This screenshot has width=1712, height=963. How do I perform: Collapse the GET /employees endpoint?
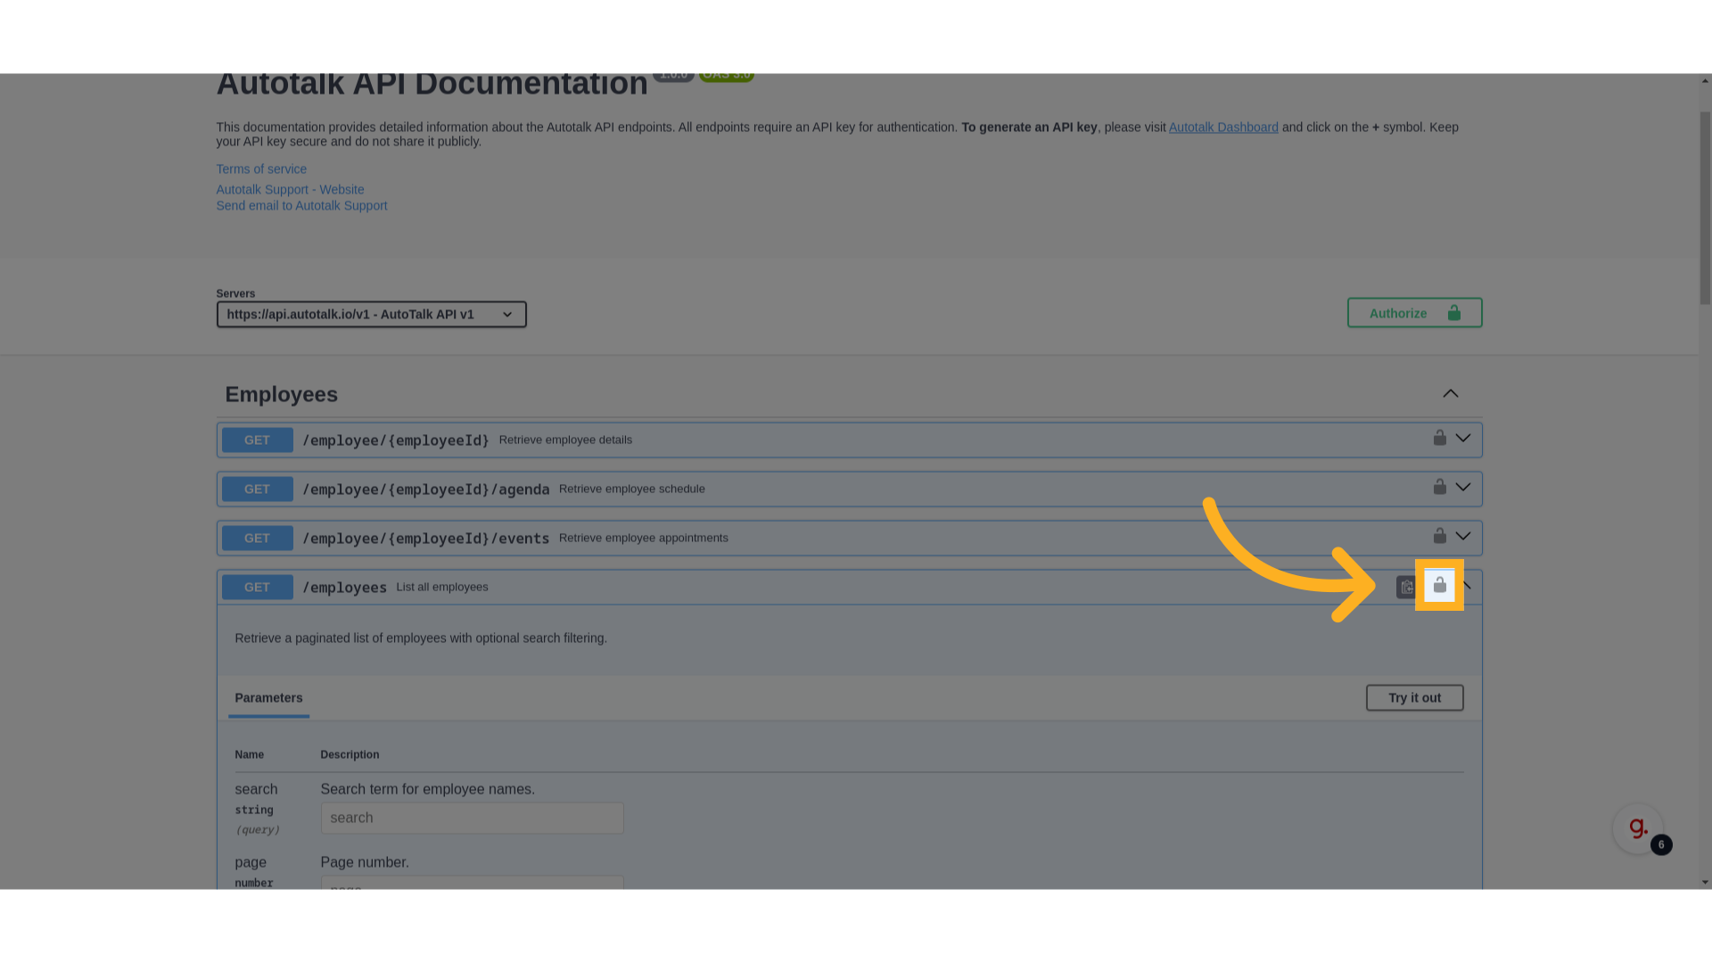point(1467,586)
